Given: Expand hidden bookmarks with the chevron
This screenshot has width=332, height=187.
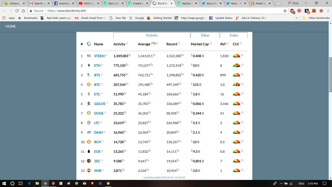Looking at the screenshot, I should pyautogui.click(x=296, y=18).
